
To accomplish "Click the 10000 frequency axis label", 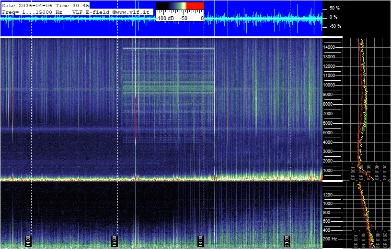I will [329, 85].
